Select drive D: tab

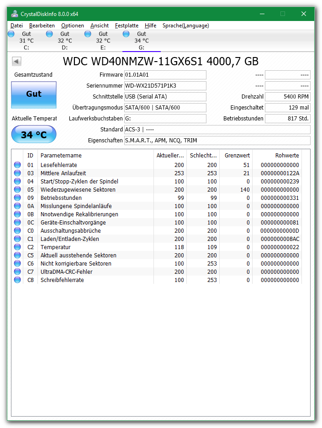(x=65, y=41)
